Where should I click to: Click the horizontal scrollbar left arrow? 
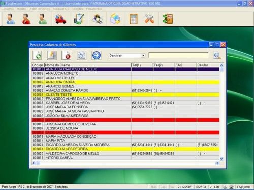34,163
